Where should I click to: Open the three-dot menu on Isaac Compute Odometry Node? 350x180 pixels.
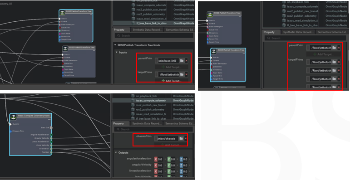click(49, 119)
